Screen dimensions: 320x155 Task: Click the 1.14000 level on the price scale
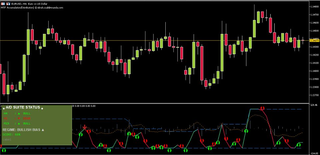(315, 71)
